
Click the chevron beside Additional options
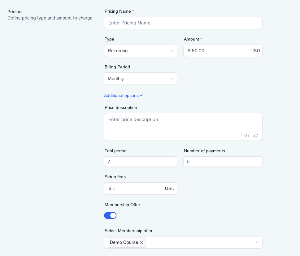141,95
